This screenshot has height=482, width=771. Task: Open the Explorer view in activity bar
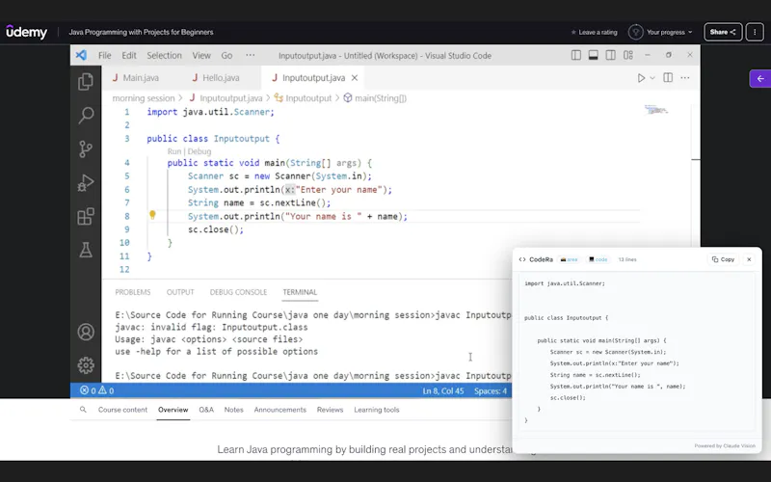tap(86, 82)
